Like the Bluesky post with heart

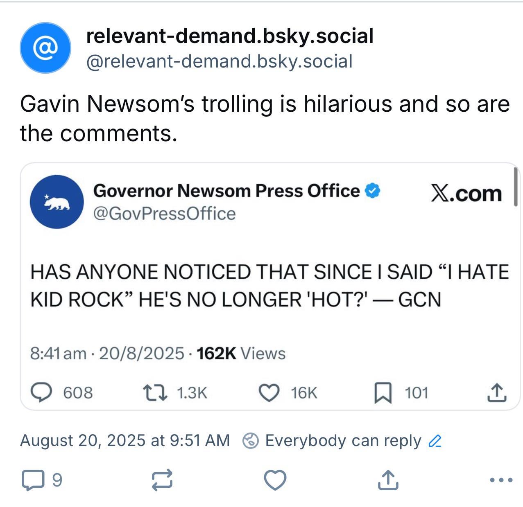pos(275,480)
